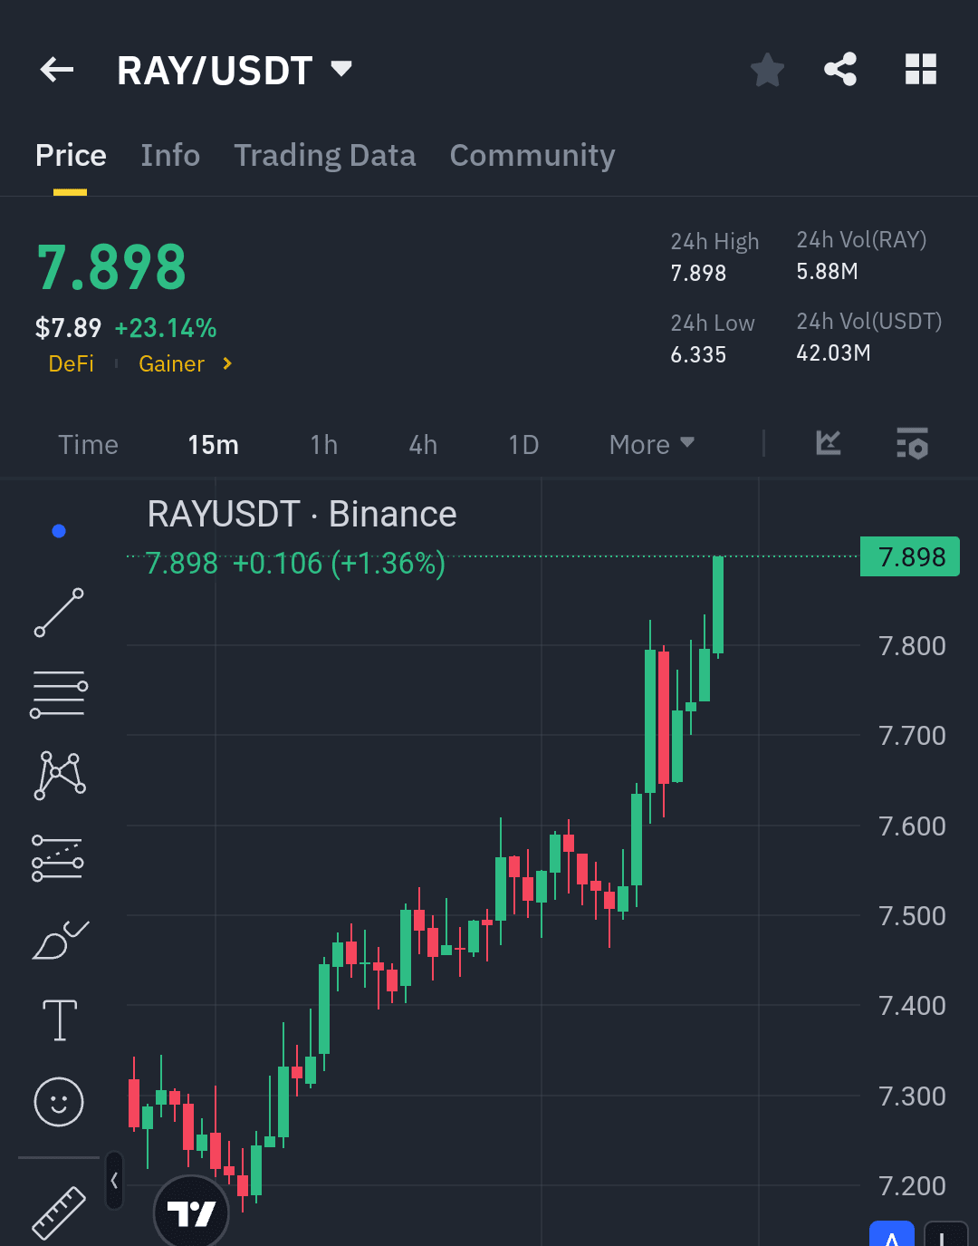
Task: Go to the Community tab
Action: tap(532, 156)
